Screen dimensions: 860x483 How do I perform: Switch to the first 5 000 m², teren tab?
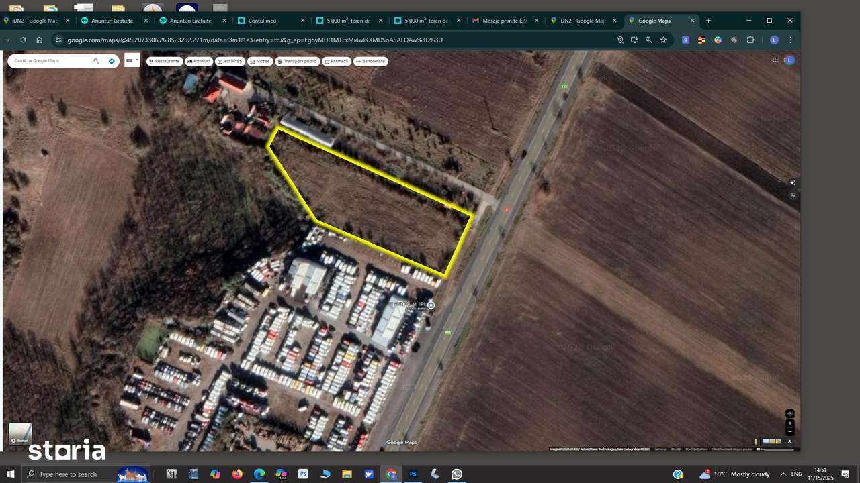pos(349,21)
